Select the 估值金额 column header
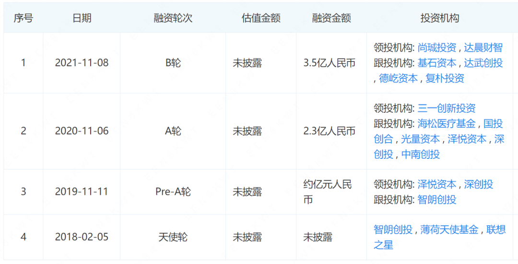Image resolution: width=518 pixels, height=264 pixels. 261,19
